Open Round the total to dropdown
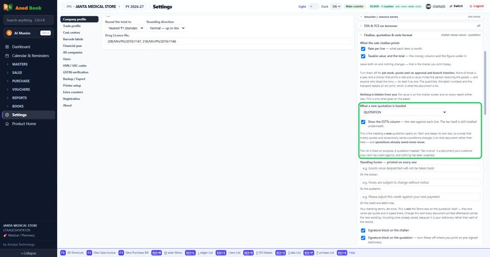The height and width of the screenshot is (257, 490). 125,28
